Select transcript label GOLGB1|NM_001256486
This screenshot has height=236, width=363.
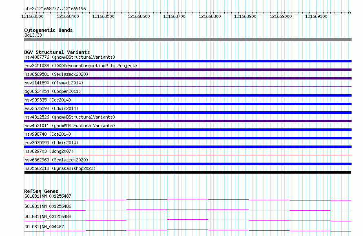click(x=48, y=206)
